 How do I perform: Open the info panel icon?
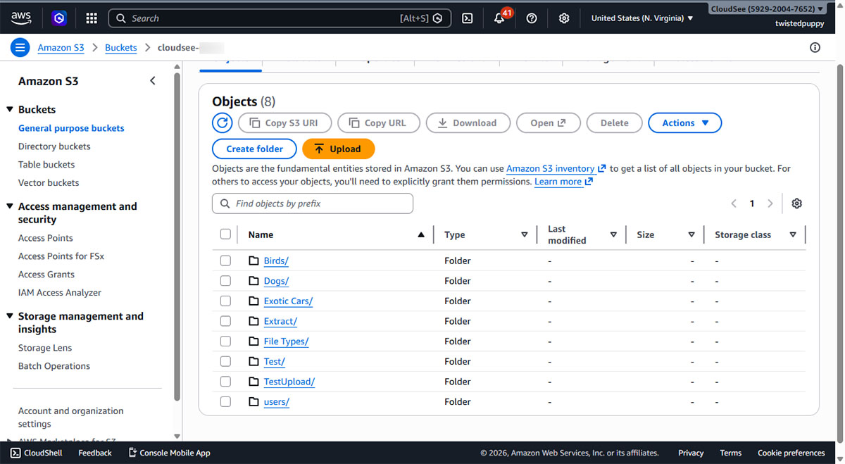pos(815,48)
